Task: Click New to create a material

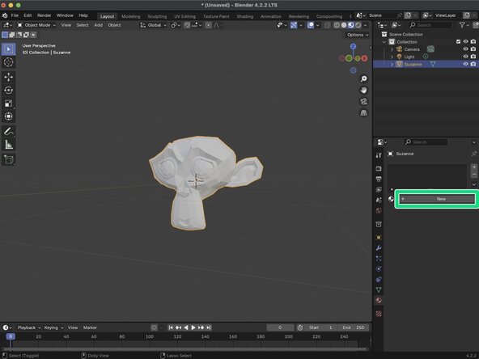Action: 437,199
